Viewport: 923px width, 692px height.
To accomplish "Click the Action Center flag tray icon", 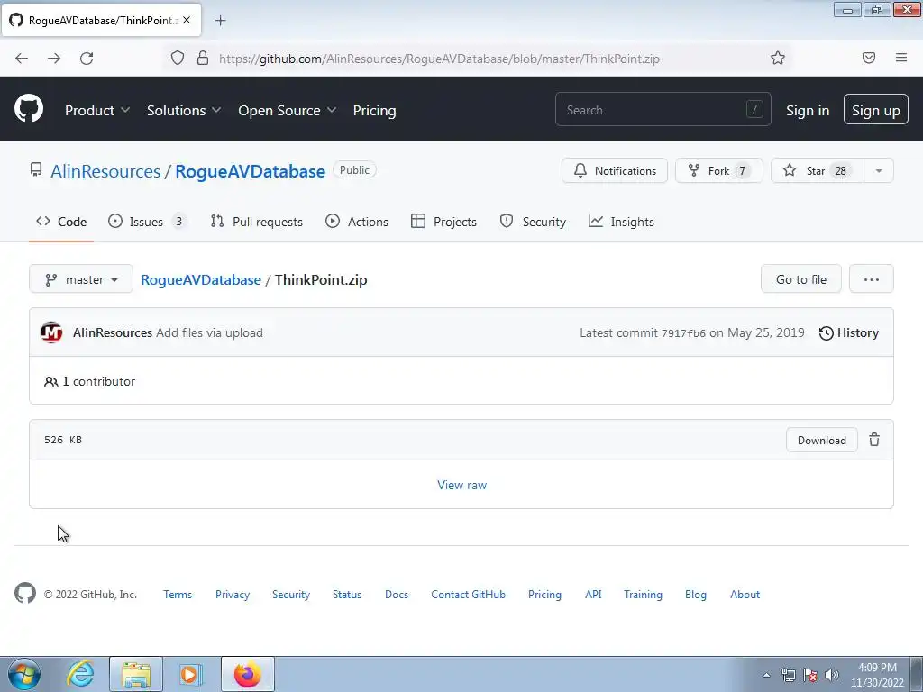I will pos(810,675).
